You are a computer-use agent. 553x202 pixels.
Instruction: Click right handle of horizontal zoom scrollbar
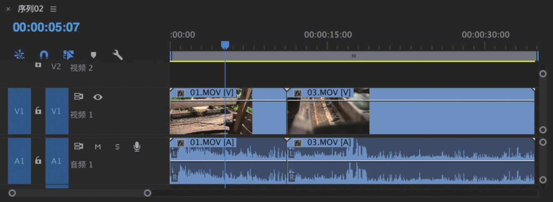click(x=147, y=193)
